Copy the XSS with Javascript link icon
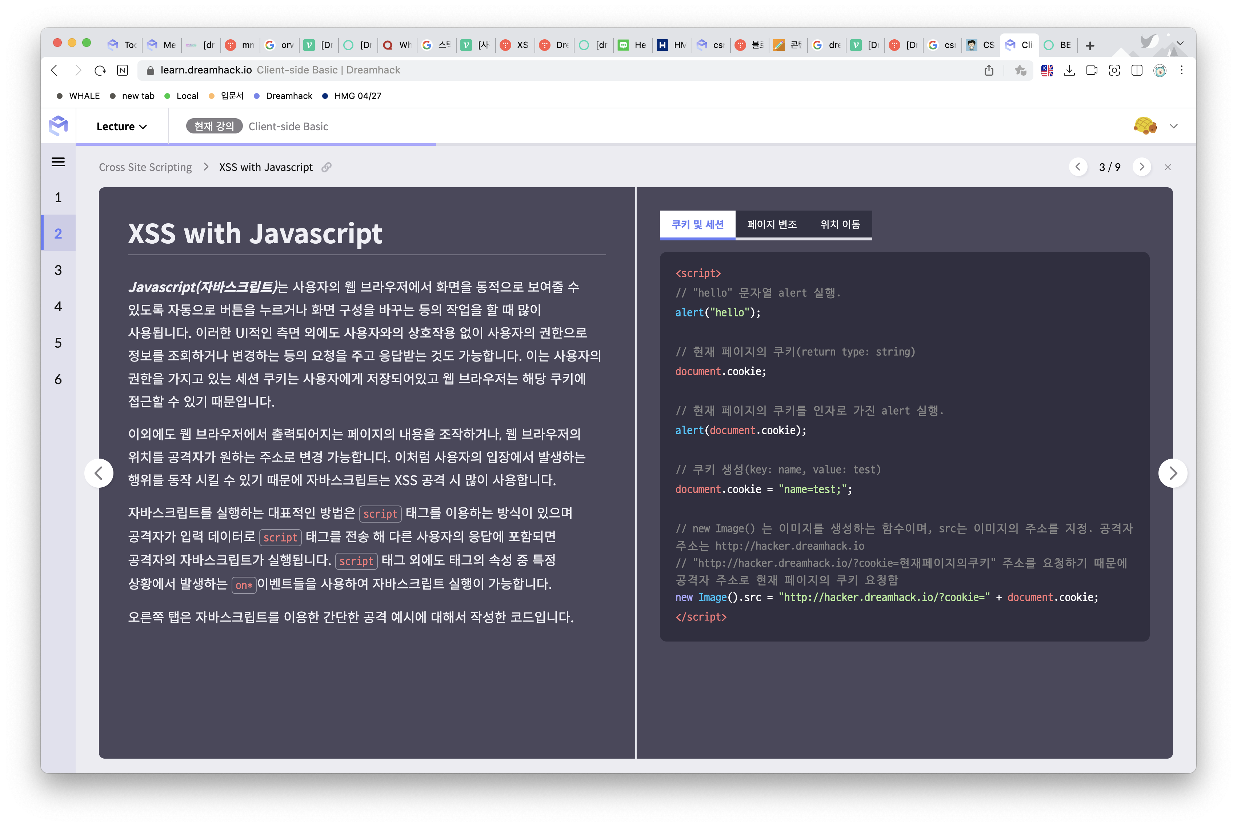 (x=327, y=167)
